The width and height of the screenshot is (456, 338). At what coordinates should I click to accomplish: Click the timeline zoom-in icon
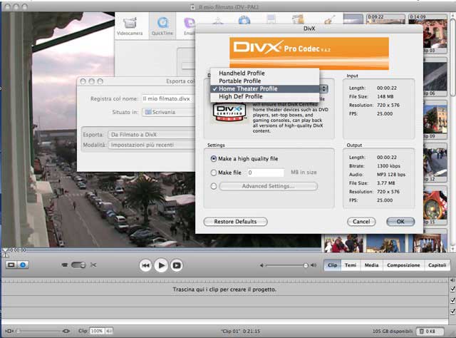[x=66, y=331]
